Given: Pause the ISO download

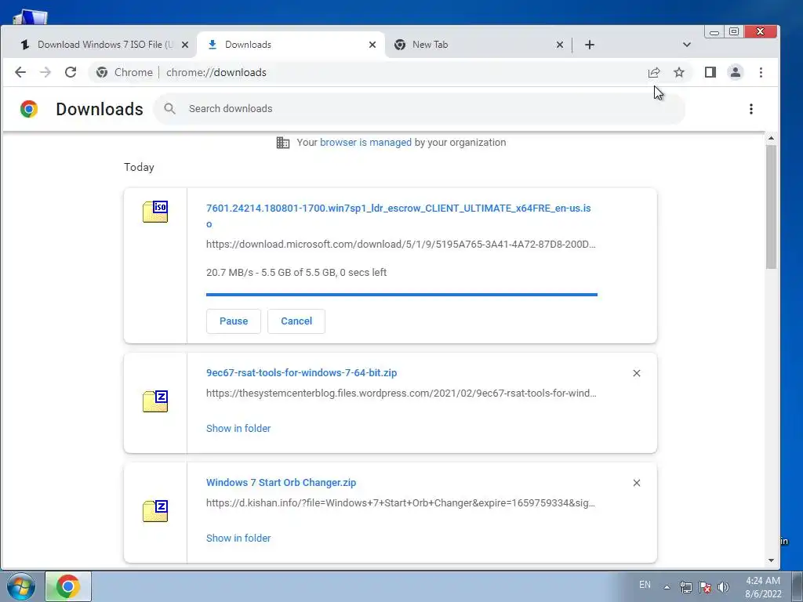Looking at the screenshot, I should (234, 321).
